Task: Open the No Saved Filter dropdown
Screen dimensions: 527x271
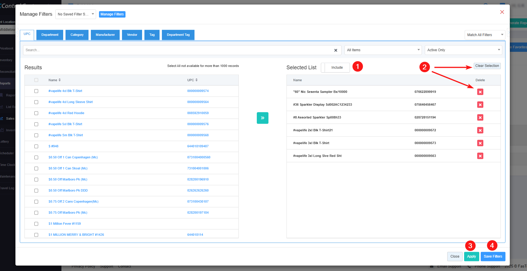Action: tap(75, 14)
